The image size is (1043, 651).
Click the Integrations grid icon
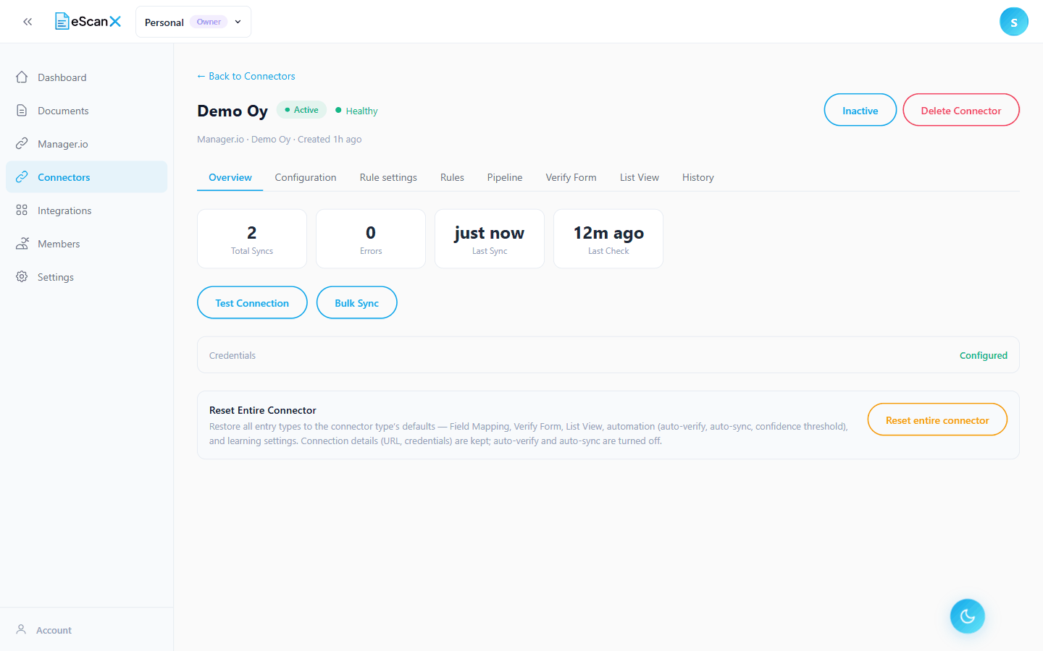[22, 210]
